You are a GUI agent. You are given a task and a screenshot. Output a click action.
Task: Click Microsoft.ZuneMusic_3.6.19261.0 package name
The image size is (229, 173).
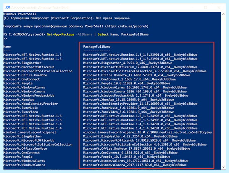pyautogui.click(x=128, y=108)
